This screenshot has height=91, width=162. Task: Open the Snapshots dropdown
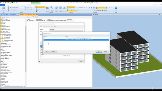[39, 11]
